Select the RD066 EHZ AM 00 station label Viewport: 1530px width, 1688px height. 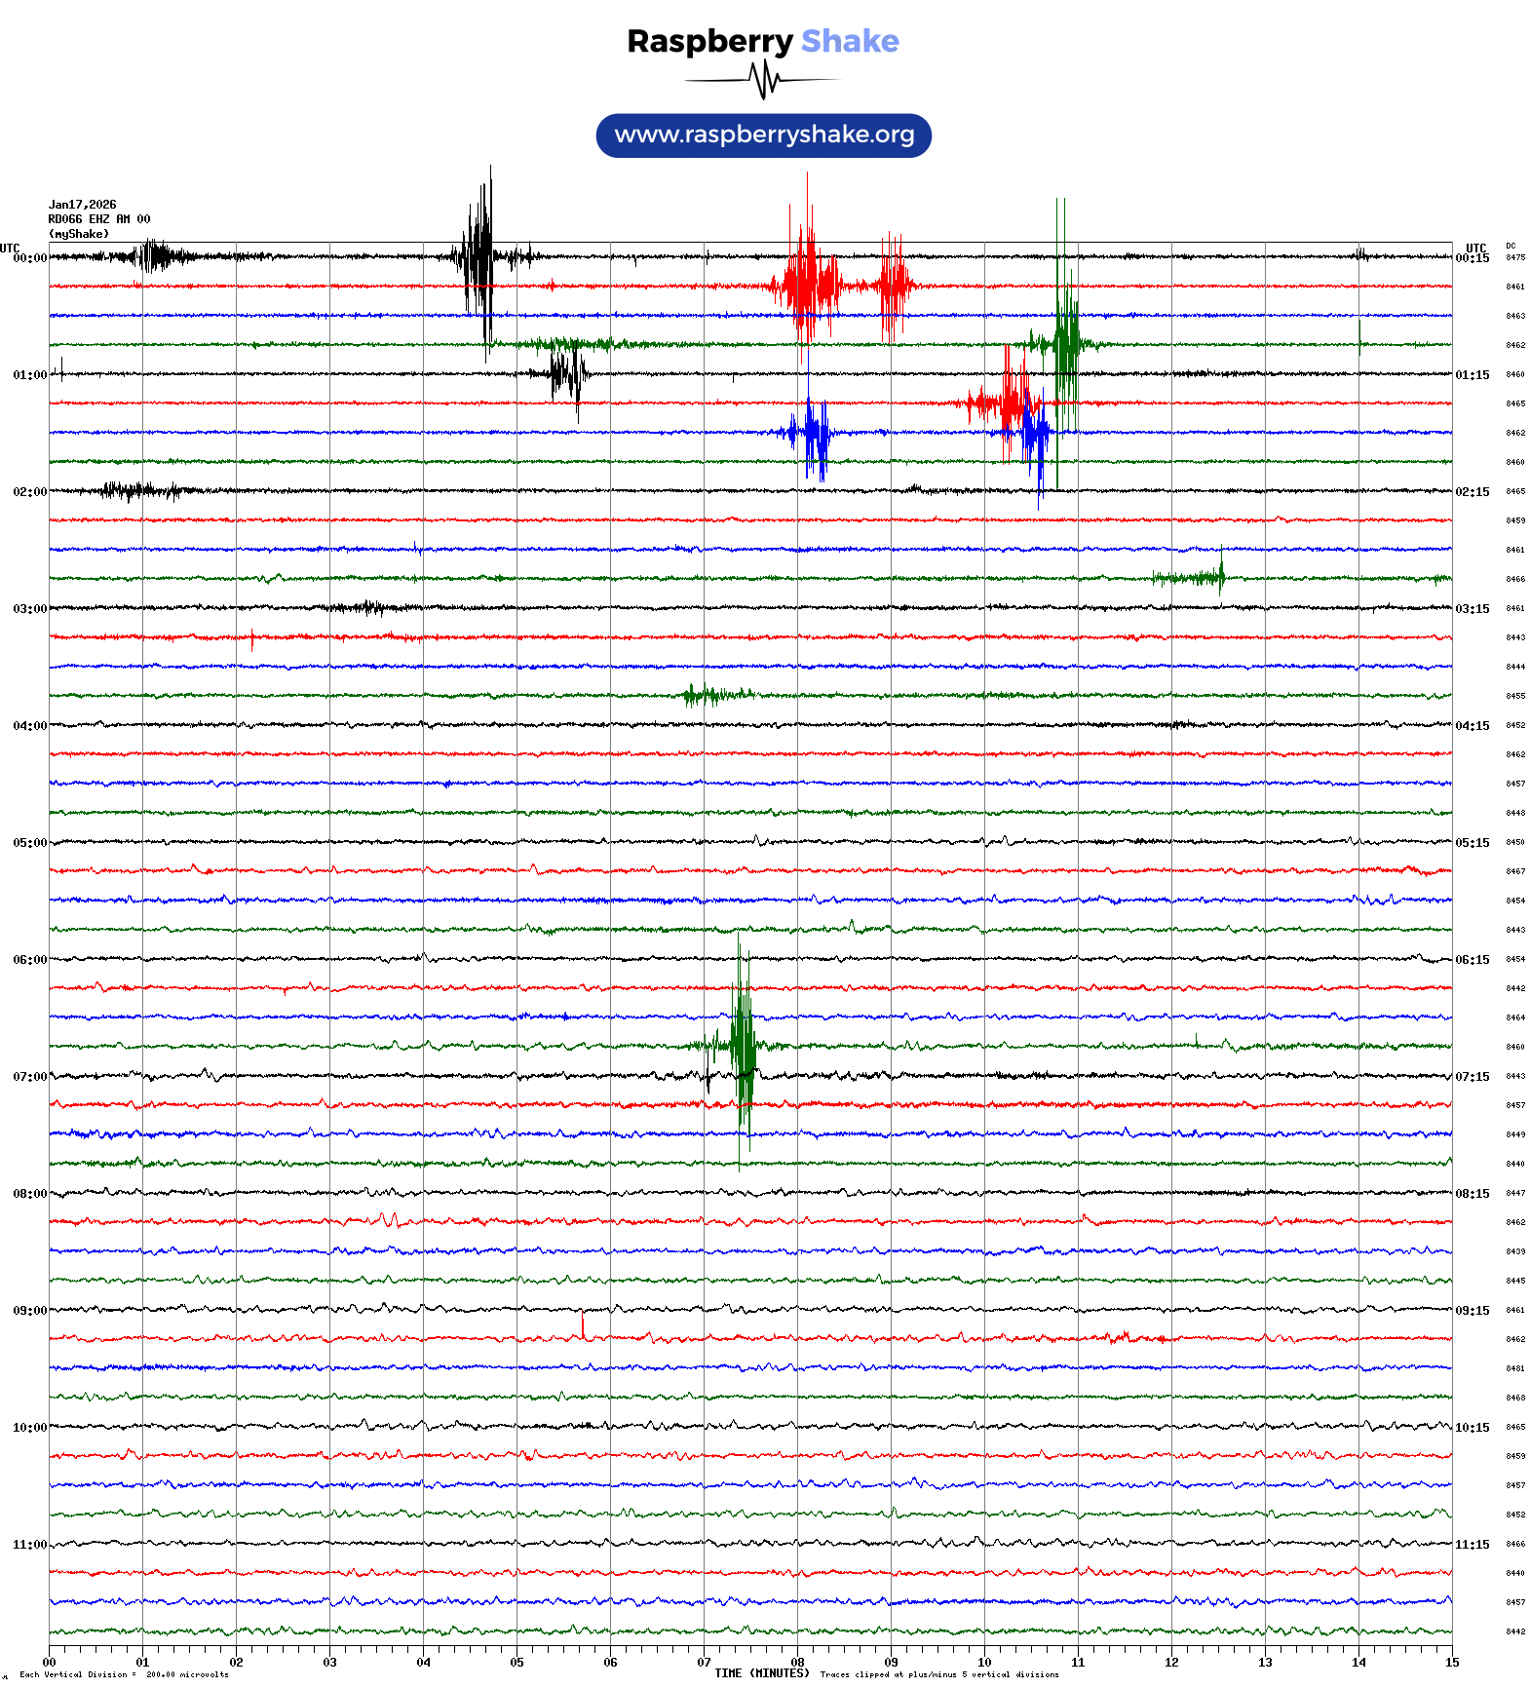pyautogui.click(x=99, y=219)
